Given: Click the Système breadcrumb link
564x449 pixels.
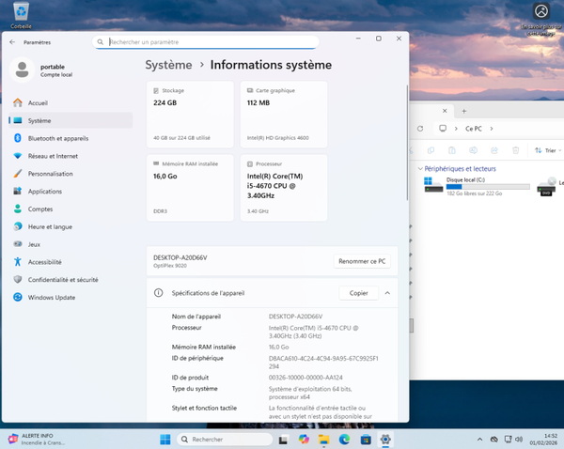Looking at the screenshot, I should tap(169, 65).
